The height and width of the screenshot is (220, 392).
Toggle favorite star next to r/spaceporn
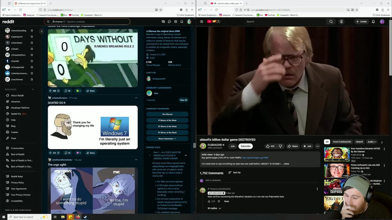[x=32, y=37]
